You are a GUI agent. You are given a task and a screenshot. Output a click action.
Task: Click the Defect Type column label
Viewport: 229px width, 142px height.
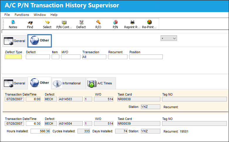(x=14, y=52)
